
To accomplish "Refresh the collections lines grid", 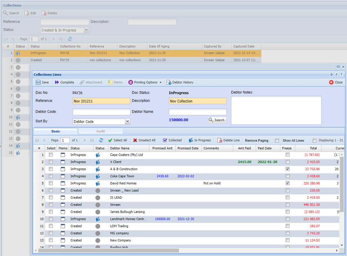I will tap(101, 140).
